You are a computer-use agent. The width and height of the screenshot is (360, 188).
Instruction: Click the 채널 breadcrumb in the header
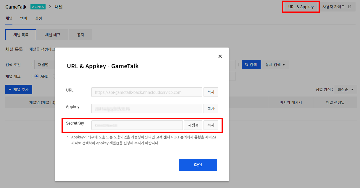59,7
